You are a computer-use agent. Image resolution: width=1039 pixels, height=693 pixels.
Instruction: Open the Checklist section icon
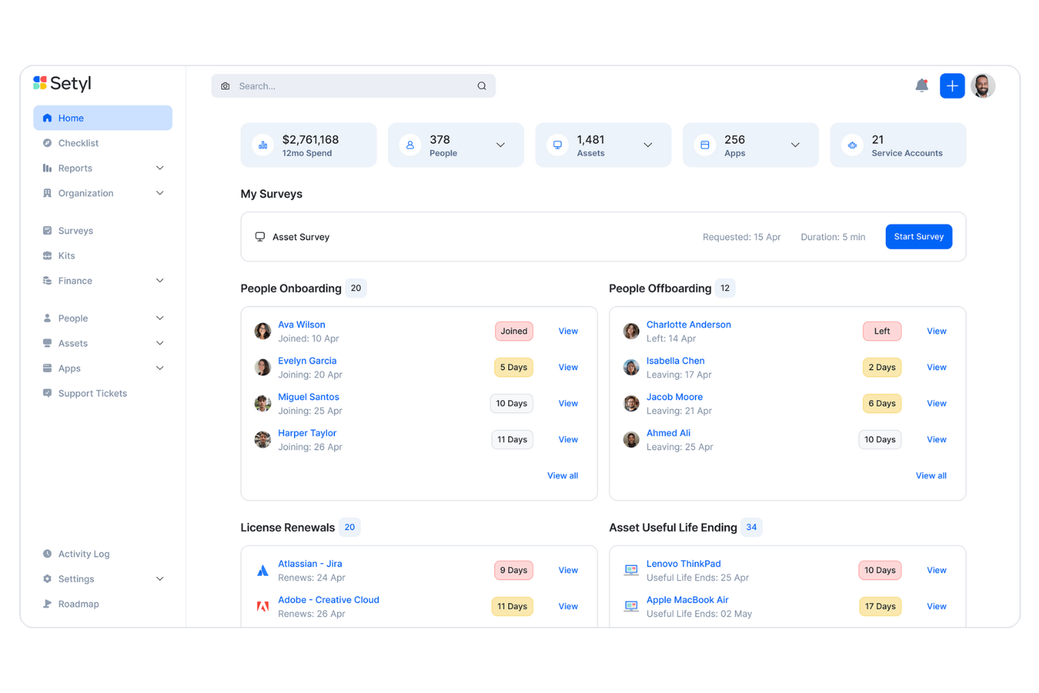47,143
